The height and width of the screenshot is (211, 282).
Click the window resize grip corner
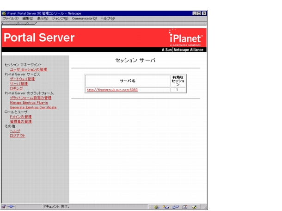pyautogui.click(x=205, y=207)
